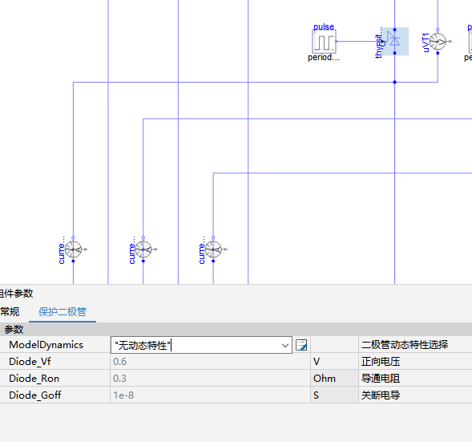Select the pulse signal block icon
The height and width of the screenshot is (442, 472).
click(324, 42)
